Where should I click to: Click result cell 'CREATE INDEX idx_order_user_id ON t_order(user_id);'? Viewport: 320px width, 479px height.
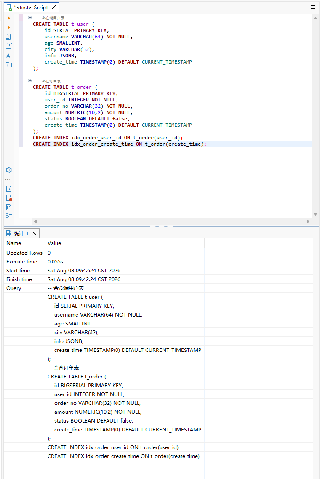114,447
